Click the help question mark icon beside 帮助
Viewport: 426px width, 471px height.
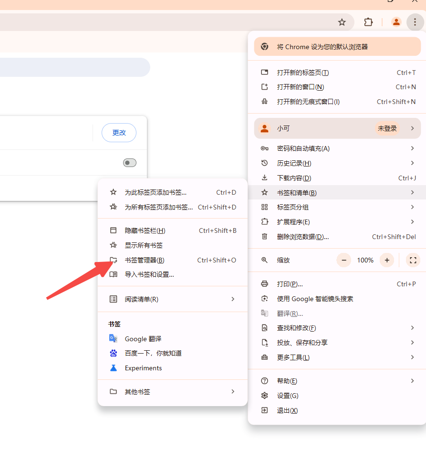[264, 381]
